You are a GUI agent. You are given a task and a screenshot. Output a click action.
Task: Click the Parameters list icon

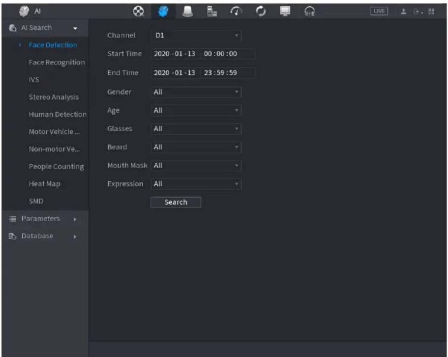[x=13, y=219]
